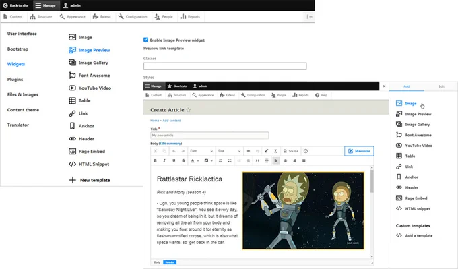
Task: Click Edit summary link next to Body
Action: (170, 144)
